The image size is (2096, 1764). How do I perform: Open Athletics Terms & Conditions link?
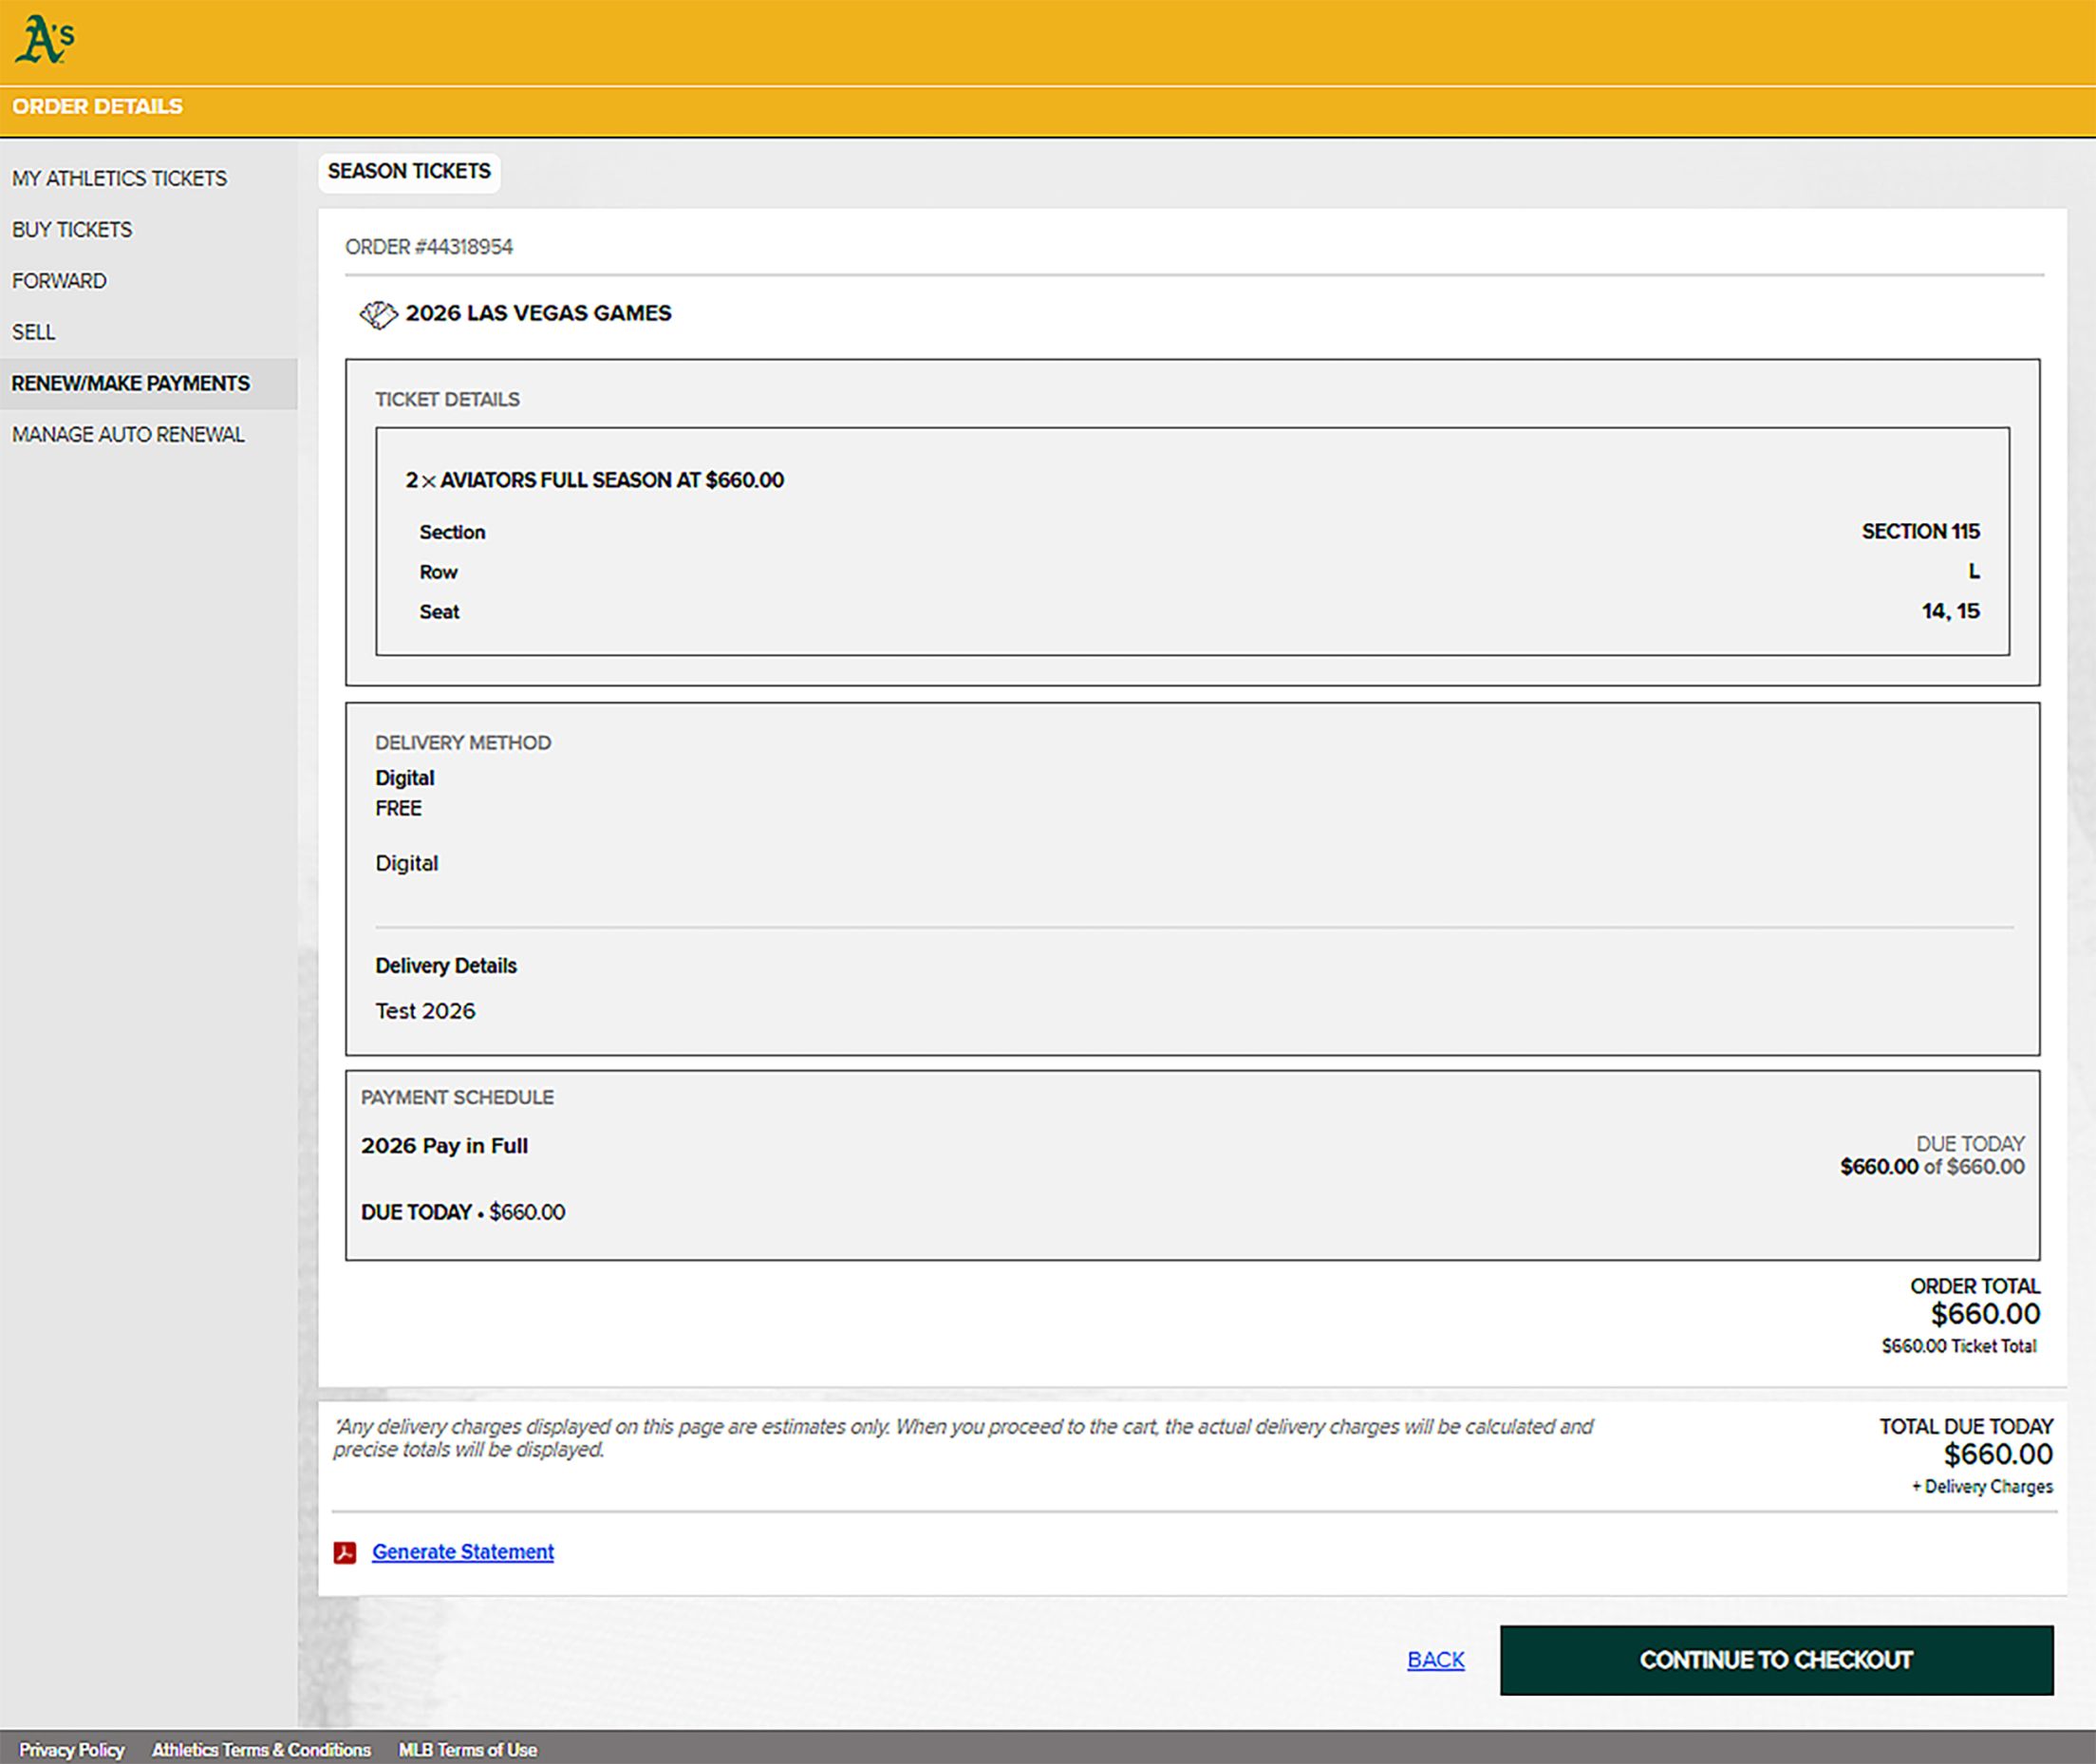[261, 1749]
